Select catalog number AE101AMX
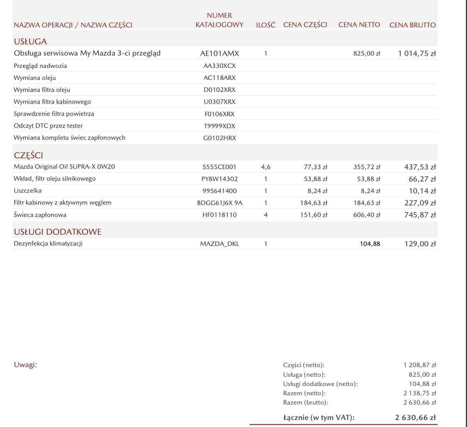467x427 pixels. coord(219,54)
